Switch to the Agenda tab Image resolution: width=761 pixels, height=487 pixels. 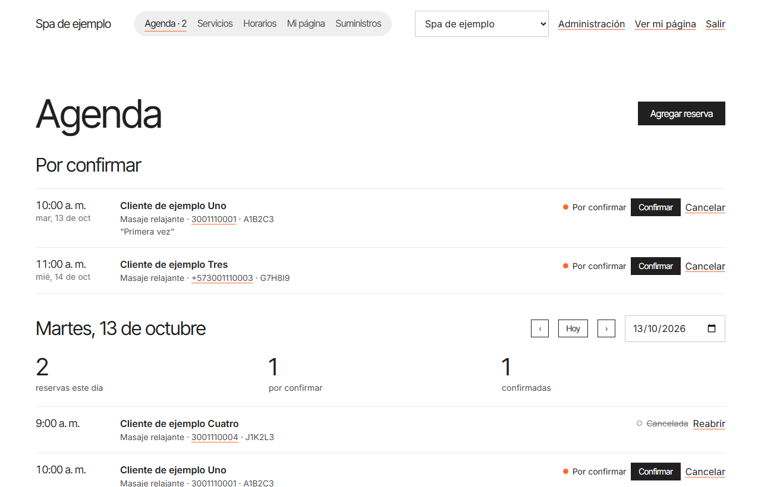(166, 24)
